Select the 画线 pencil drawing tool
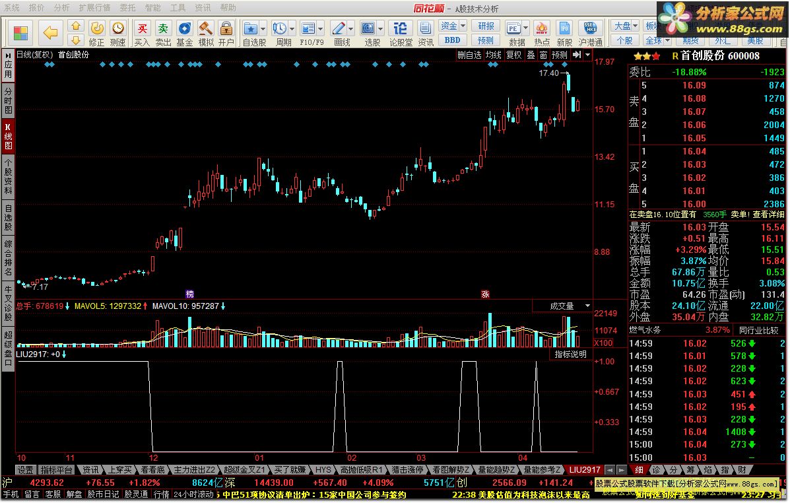 pyautogui.click(x=339, y=28)
